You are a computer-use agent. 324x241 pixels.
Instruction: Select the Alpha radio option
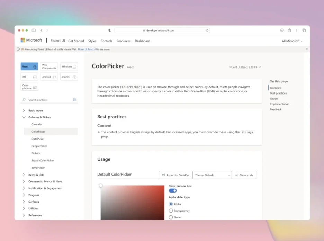coord(171,204)
